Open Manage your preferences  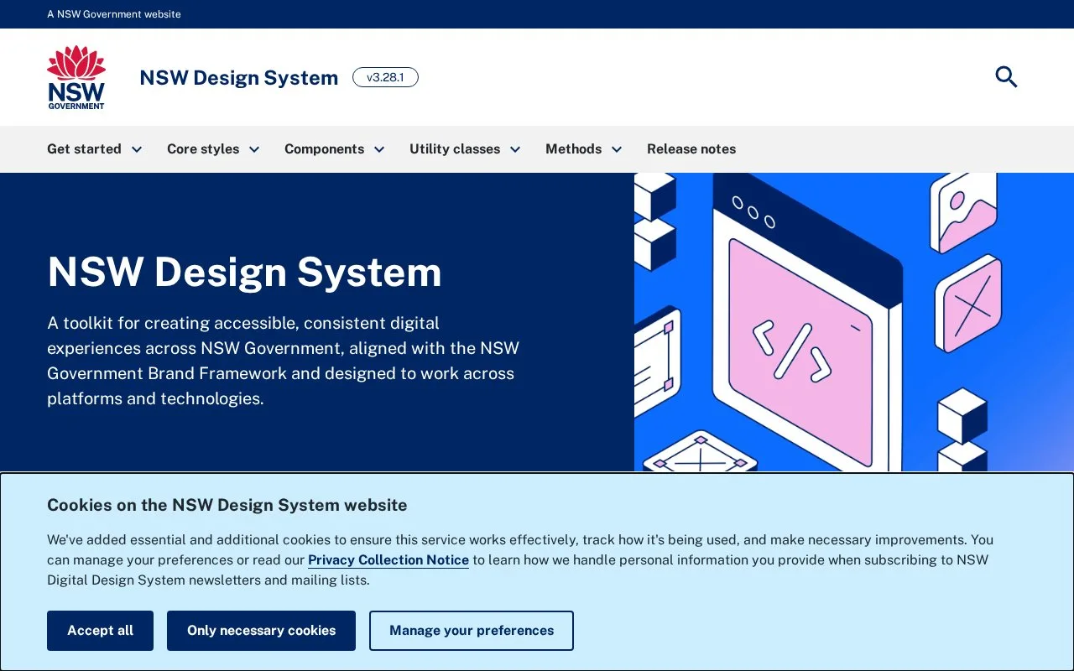pos(472,631)
